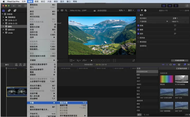Open the titles and generators sidebar icon

tap(15, 10)
